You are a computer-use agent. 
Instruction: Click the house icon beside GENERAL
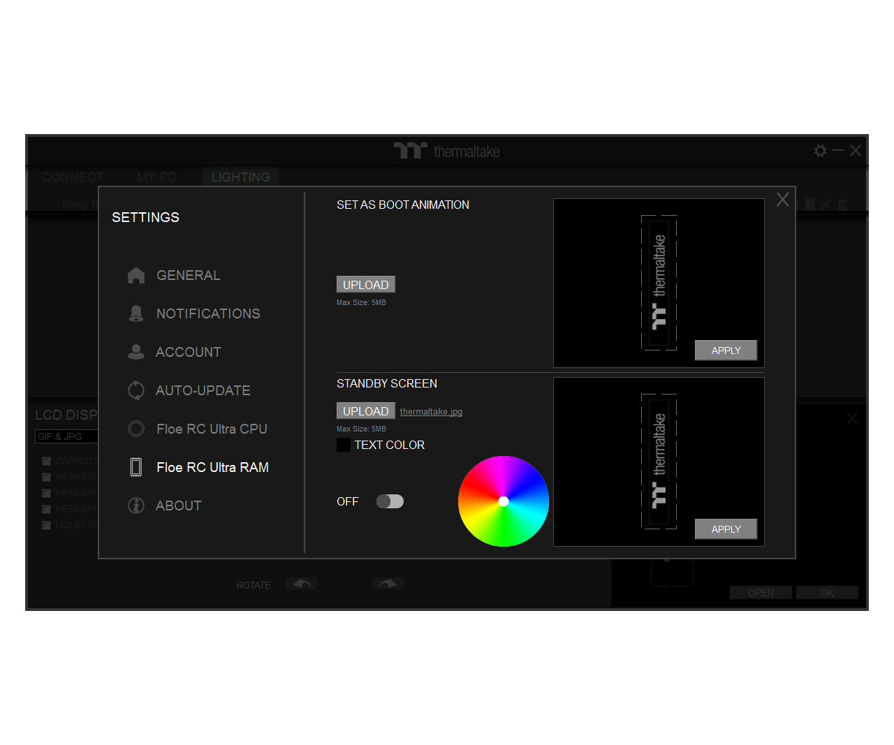pos(136,275)
